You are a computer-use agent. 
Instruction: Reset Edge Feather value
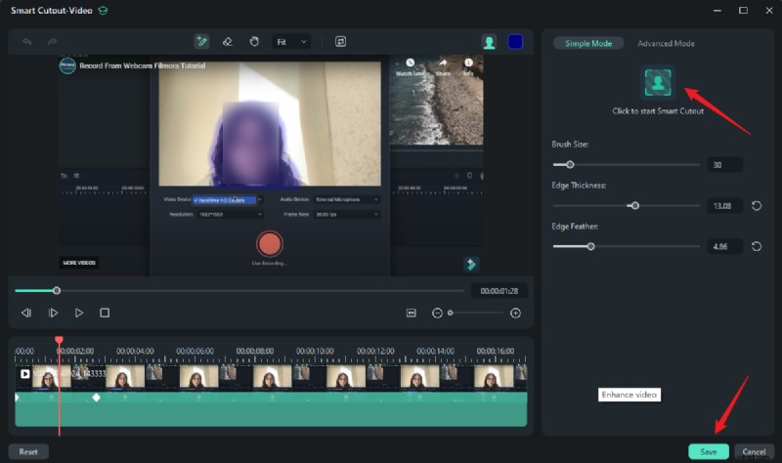[757, 247]
